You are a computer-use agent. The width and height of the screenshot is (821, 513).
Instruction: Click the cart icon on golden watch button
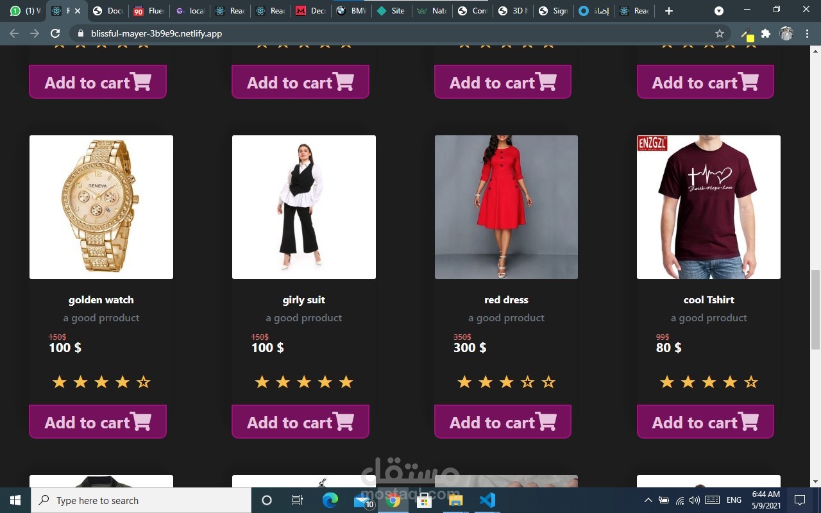(x=142, y=422)
